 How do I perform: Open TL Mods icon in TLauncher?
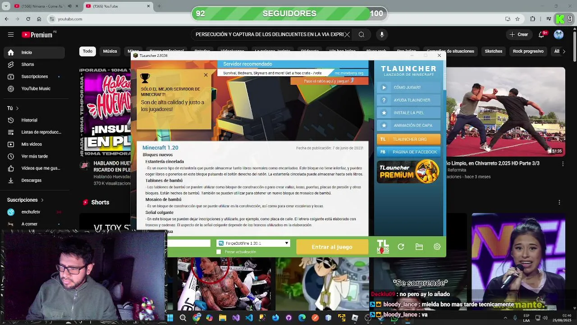click(383, 246)
